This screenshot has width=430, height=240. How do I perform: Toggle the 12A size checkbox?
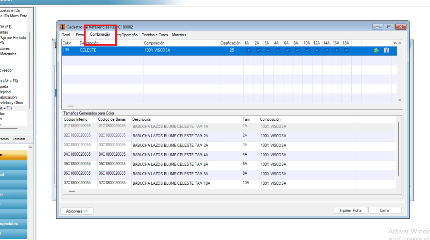pos(317,50)
